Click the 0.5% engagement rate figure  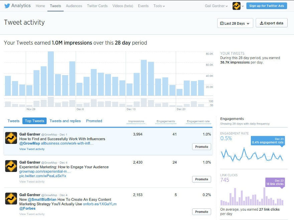click(x=226, y=139)
